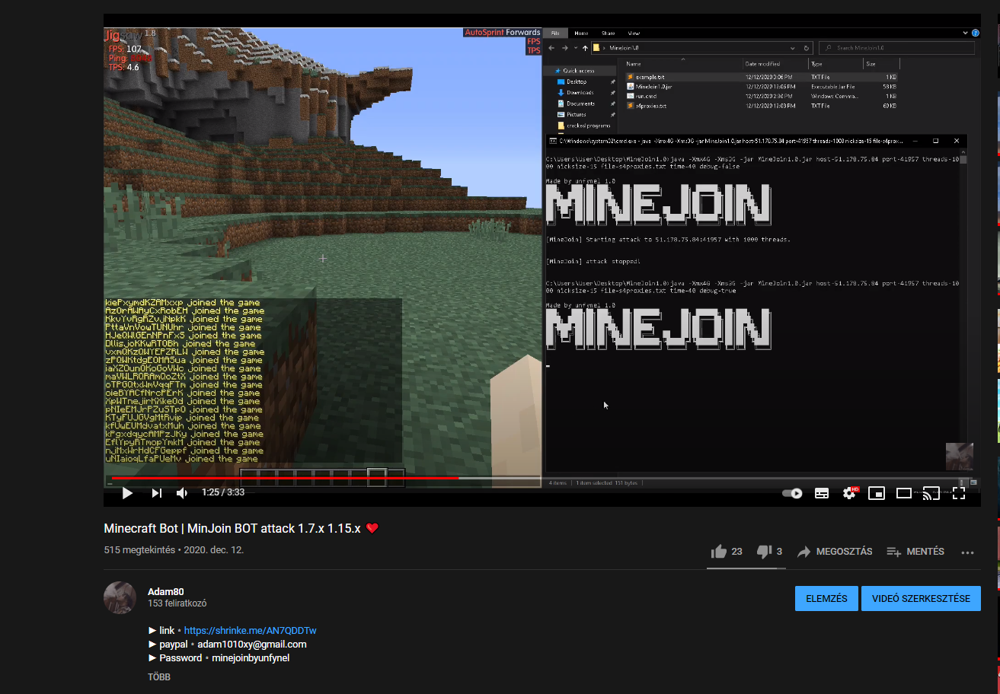Open the View tab in recorded Explorer
The image size is (1000, 694).
[634, 33]
